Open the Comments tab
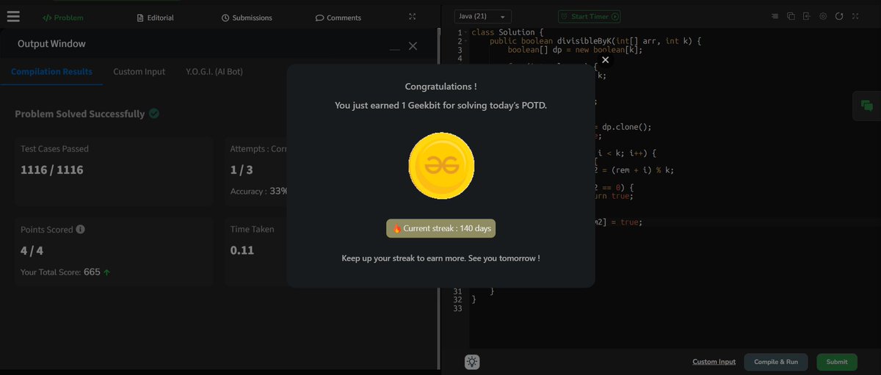881x375 pixels. pyautogui.click(x=338, y=18)
